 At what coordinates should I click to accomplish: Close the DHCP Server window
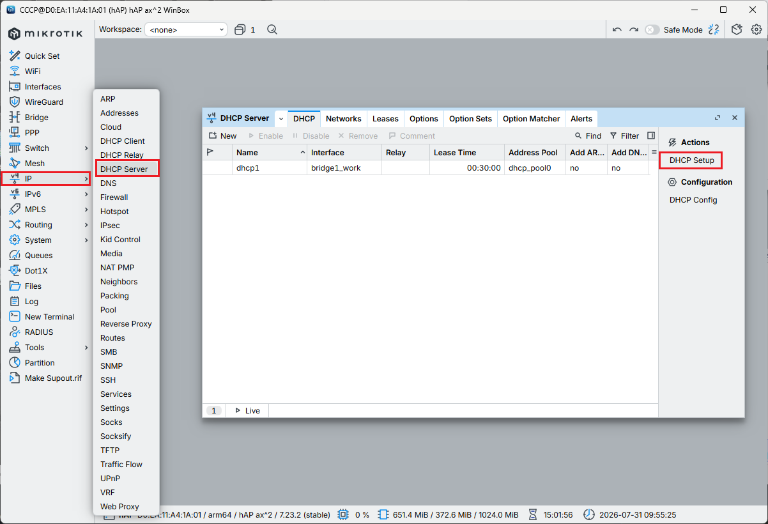pyautogui.click(x=735, y=118)
